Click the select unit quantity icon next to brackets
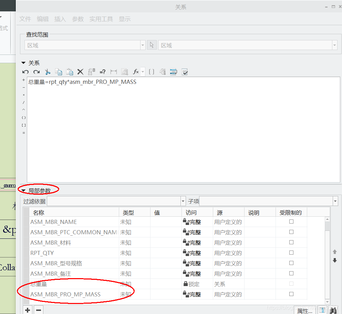342x314 pixels. pyautogui.click(x=163, y=72)
